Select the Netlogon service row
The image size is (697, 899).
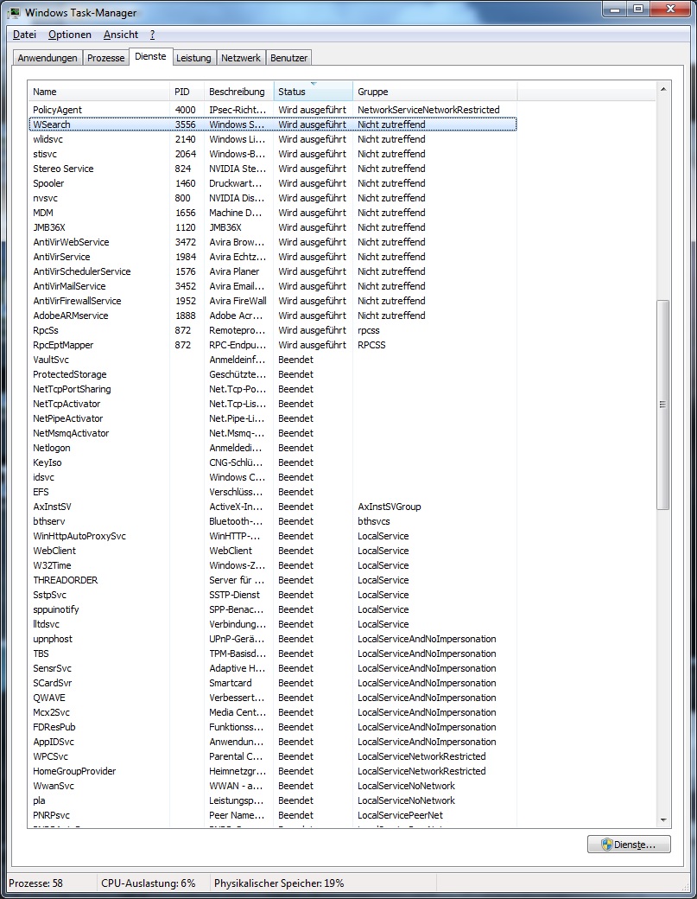pyautogui.click(x=273, y=449)
